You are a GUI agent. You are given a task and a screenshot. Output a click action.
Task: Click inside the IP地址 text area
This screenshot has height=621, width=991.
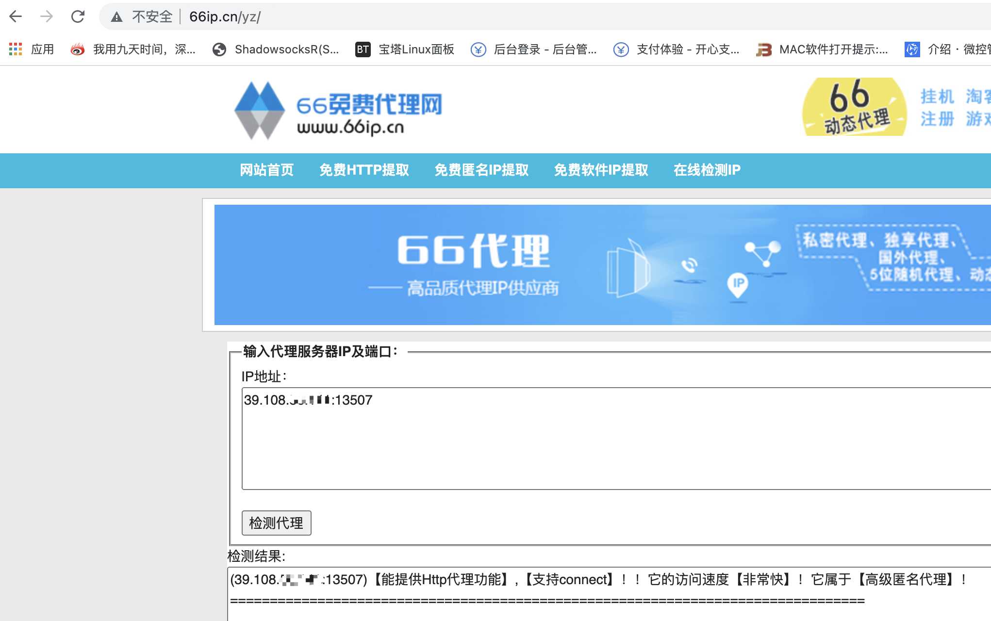(616, 439)
